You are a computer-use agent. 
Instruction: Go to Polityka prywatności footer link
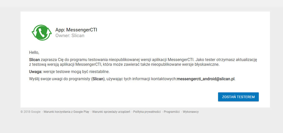[x=147, y=112]
